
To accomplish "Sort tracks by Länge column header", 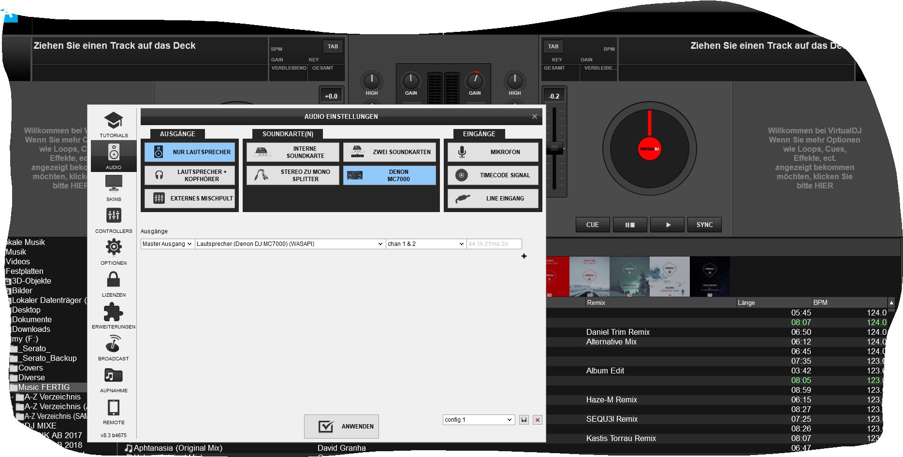I will tap(773, 302).
